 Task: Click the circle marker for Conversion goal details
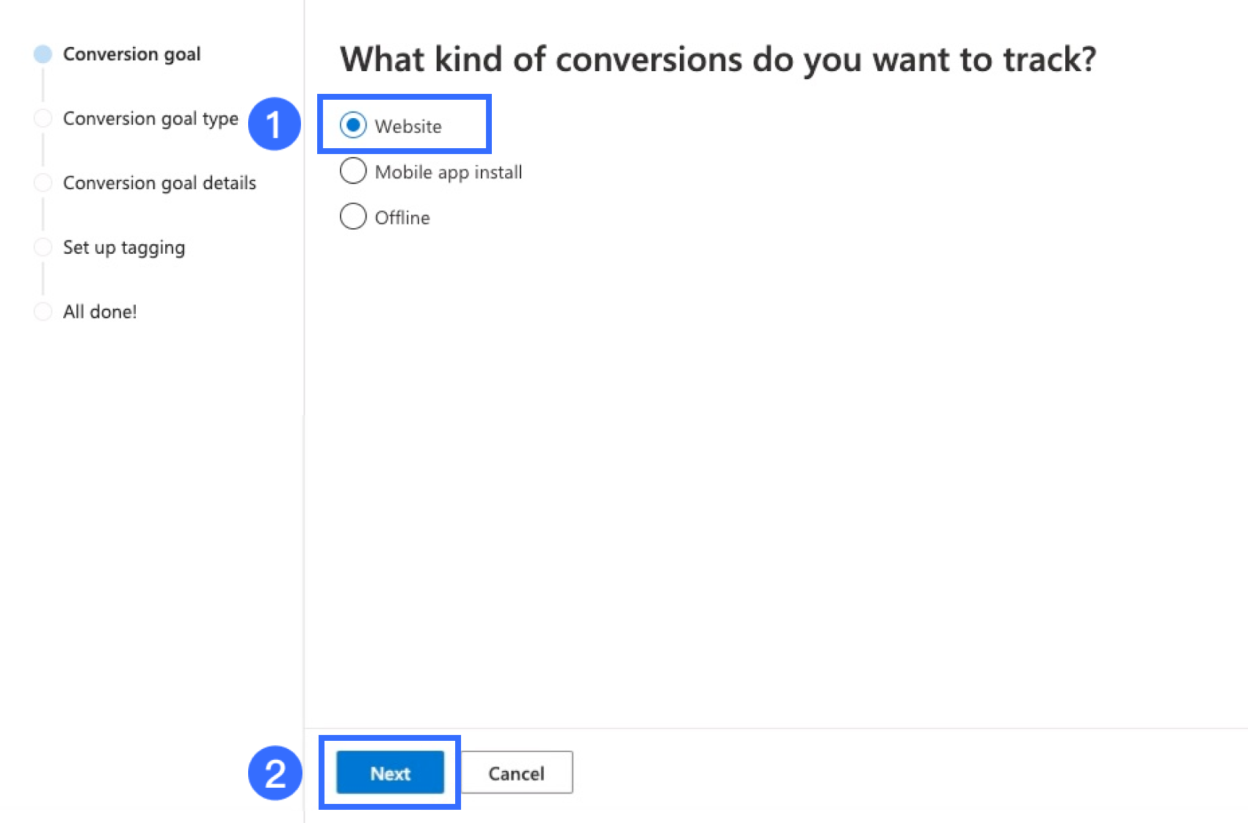pyautogui.click(x=43, y=183)
